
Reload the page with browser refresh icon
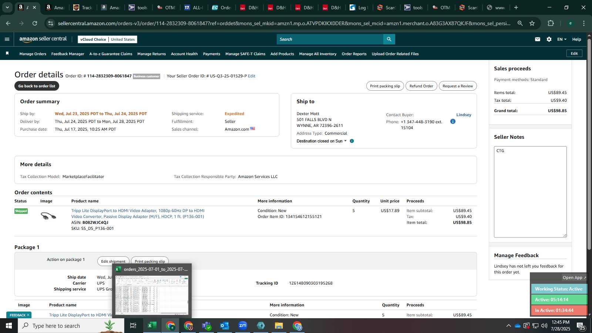pos(35,23)
